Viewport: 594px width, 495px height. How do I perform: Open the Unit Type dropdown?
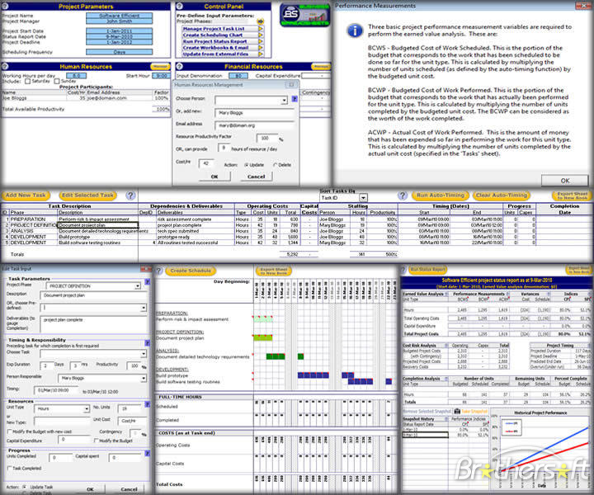pos(87,409)
